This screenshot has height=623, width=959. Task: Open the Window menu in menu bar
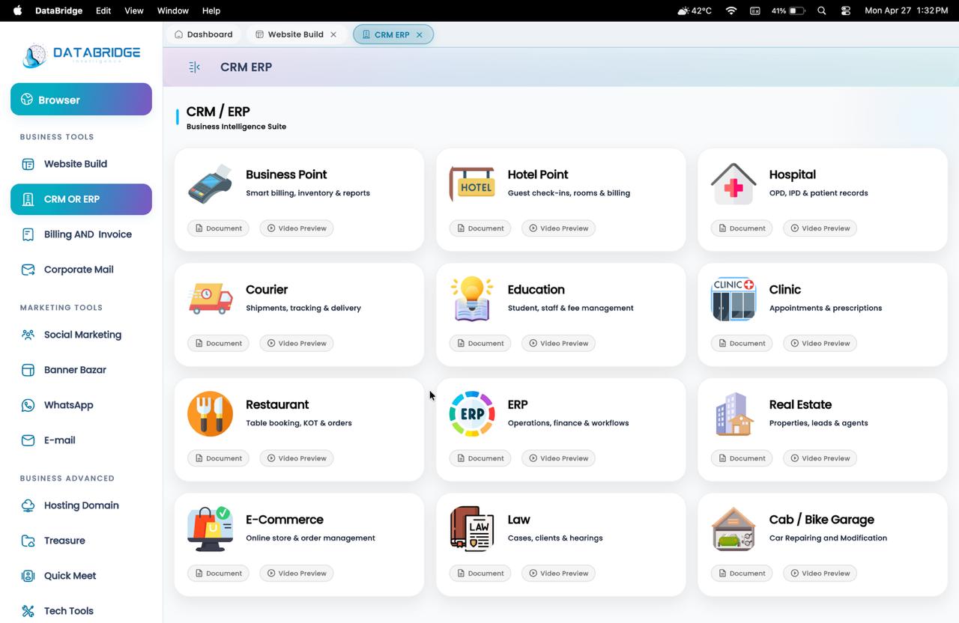tap(172, 10)
